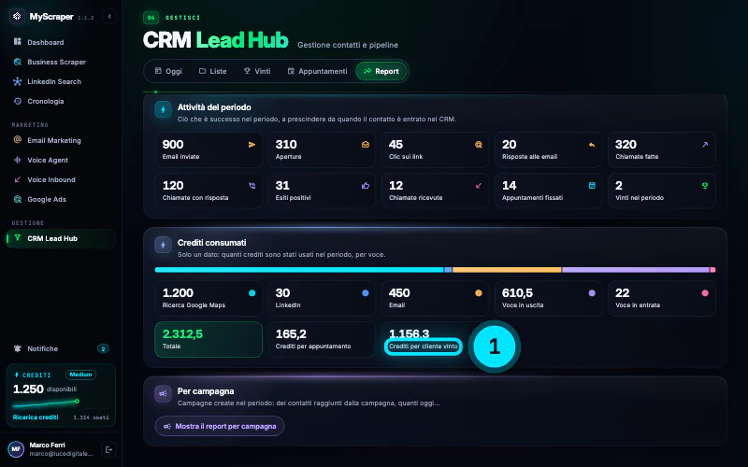
Task: Click the Attività del periodo lightning icon
Action: pyautogui.click(x=163, y=109)
